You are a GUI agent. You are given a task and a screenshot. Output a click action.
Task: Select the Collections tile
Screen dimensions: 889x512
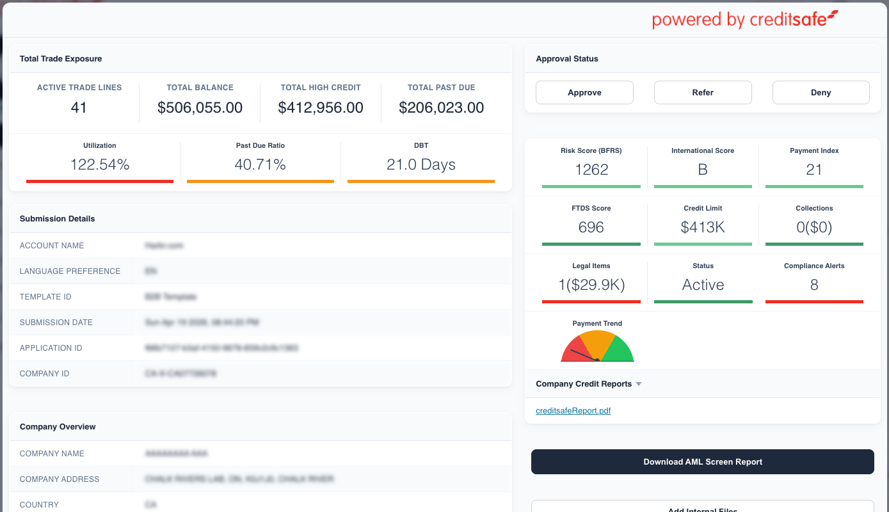[814, 222]
